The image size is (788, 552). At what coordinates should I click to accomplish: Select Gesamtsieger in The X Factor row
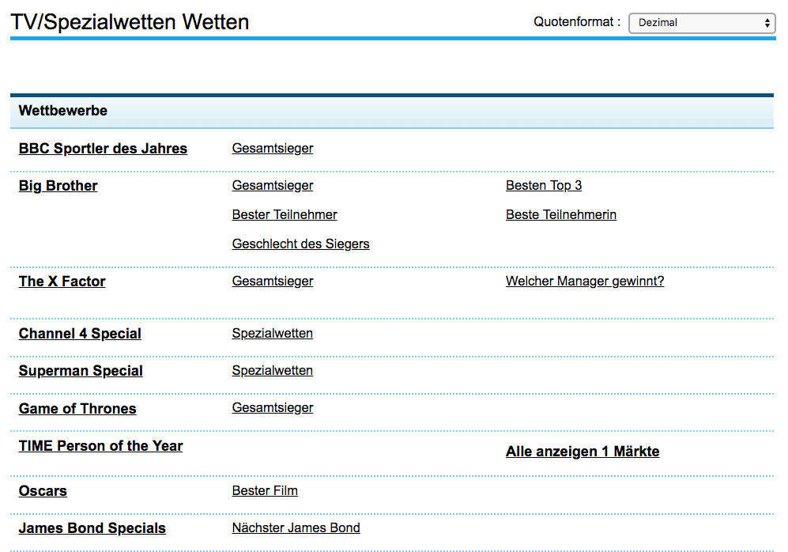pos(273,281)
